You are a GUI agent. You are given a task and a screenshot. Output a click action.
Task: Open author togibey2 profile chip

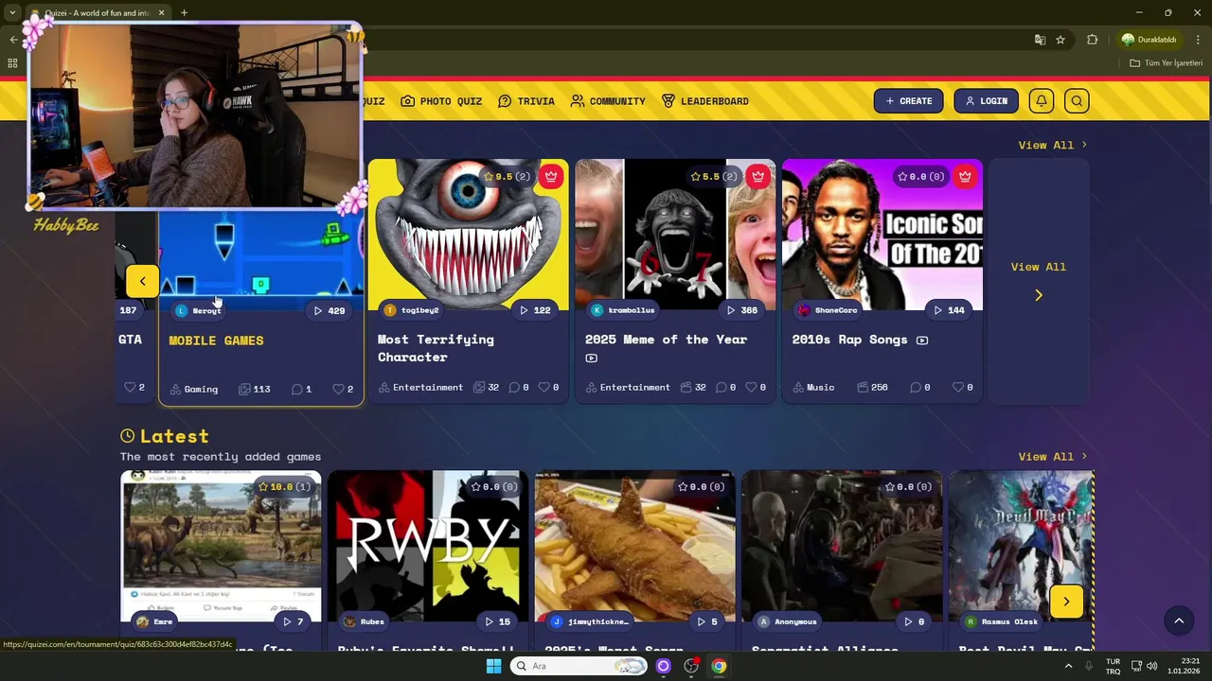pyautogui.click(x=412, y=310)
